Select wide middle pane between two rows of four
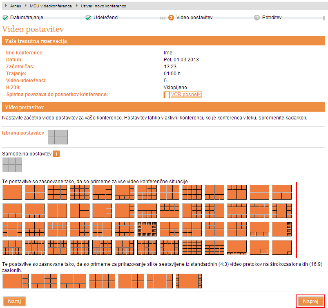This screenshot has width=328, height=308. 237,211
